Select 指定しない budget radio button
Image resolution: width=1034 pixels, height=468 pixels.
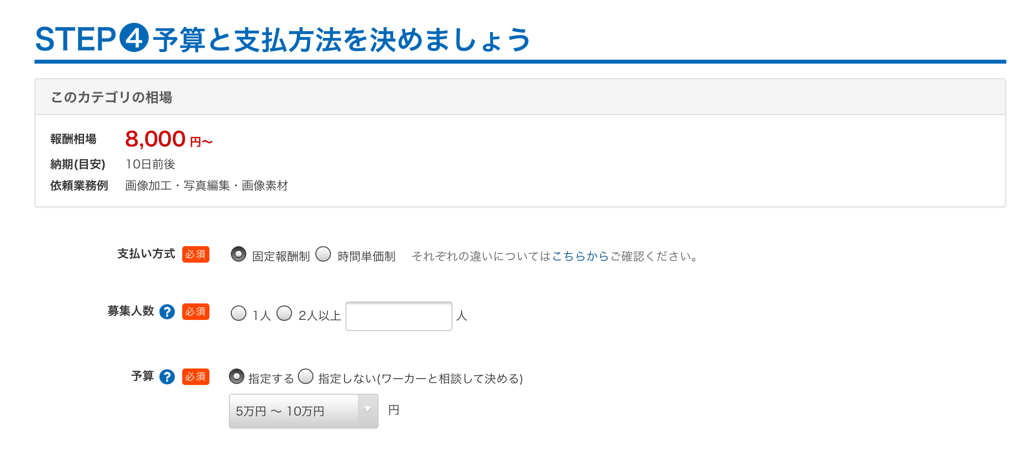[306, 376]
